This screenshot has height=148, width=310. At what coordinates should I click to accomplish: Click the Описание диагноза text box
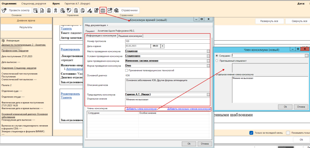coord(167,85)
